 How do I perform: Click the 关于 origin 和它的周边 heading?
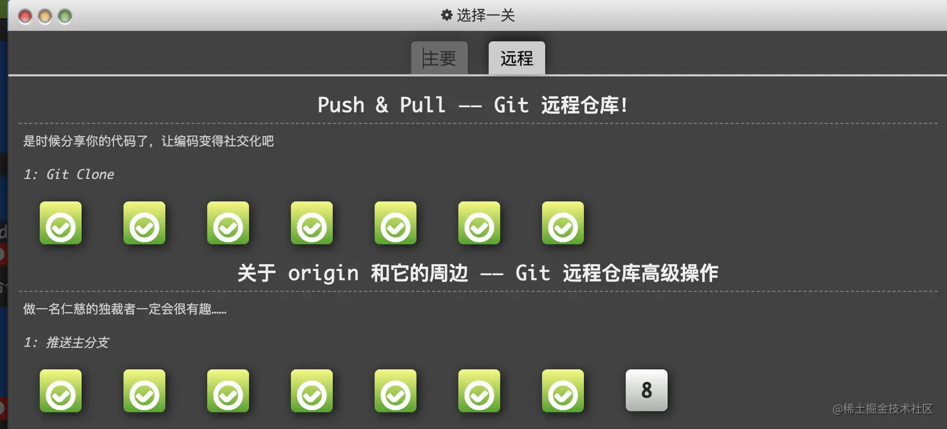click(478, 273)
